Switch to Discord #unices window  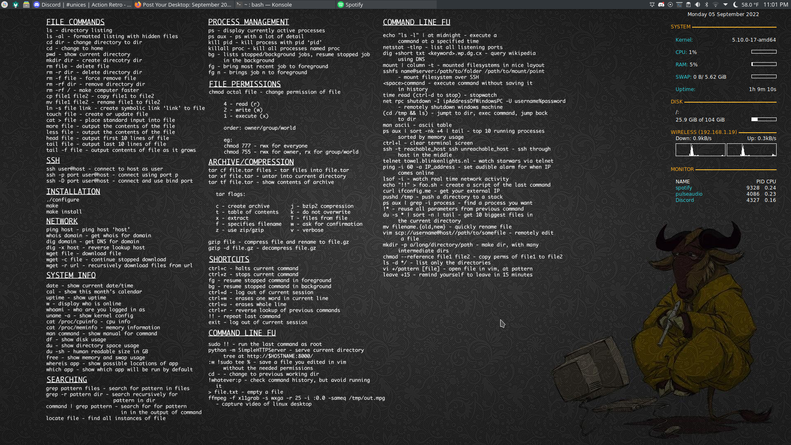click(x=82, y=5)
